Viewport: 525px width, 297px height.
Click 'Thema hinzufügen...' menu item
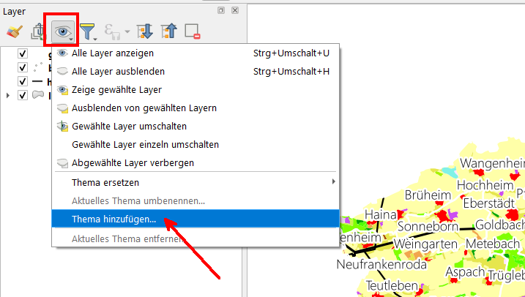(196, 219)
